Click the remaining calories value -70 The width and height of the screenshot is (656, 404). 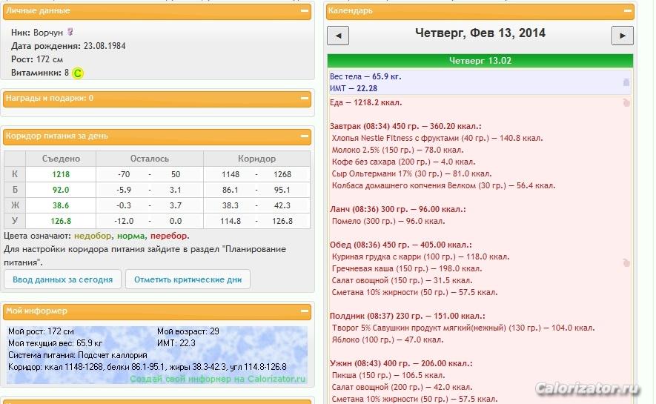pyautogui.click(x=124, y=174)
